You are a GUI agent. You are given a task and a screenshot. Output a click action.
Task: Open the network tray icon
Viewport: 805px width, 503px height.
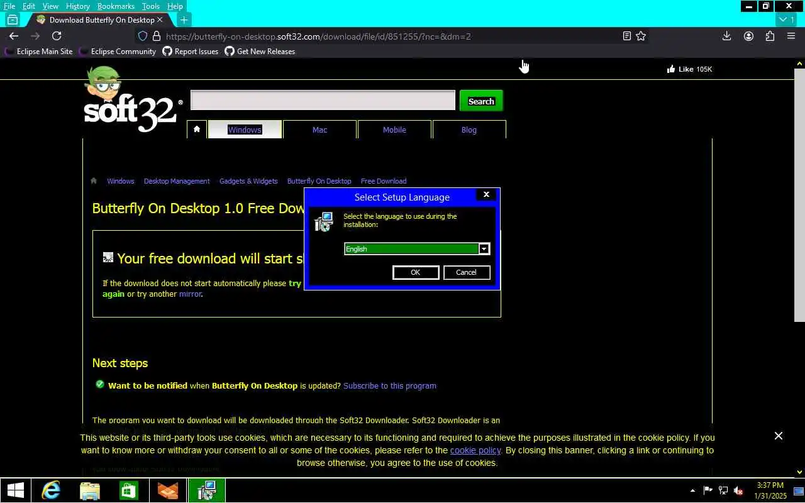pyautogui.click(x=723, y=490)
